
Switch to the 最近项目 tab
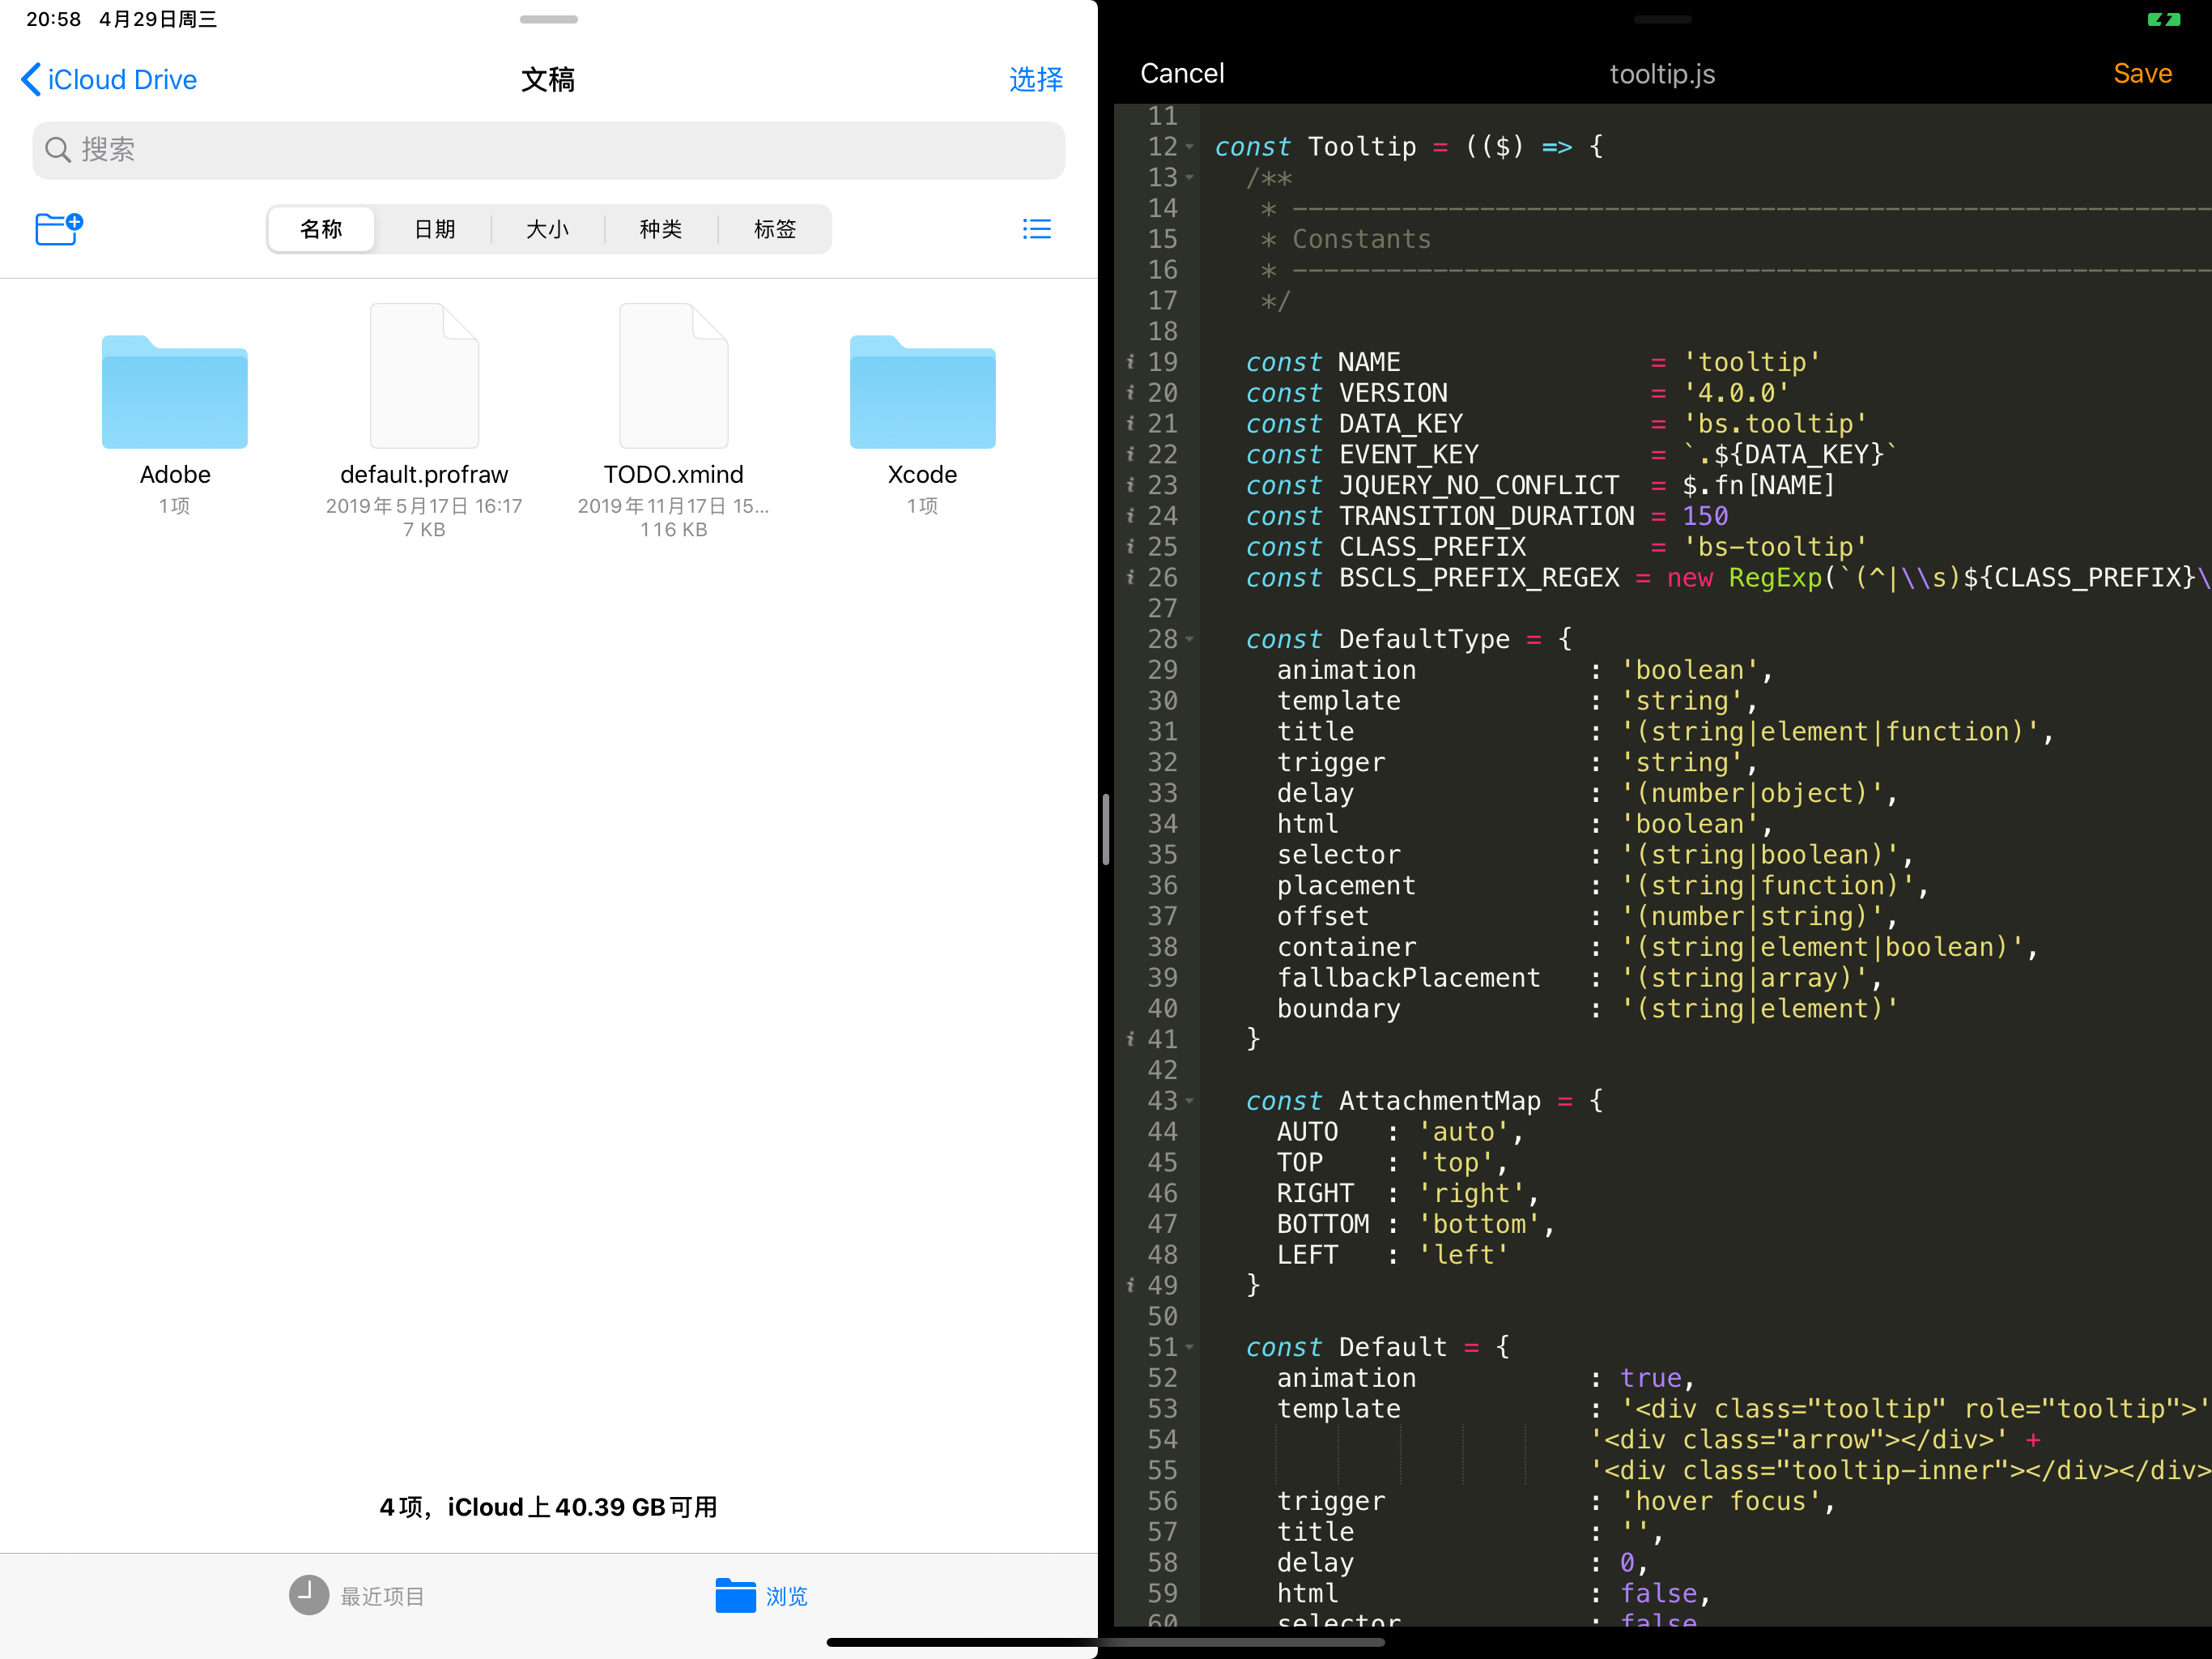(358, 1595)
